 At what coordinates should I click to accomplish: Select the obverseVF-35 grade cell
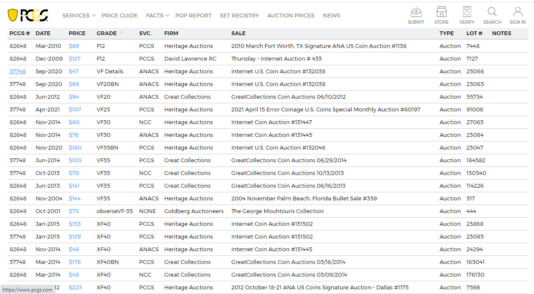[115, 211]
